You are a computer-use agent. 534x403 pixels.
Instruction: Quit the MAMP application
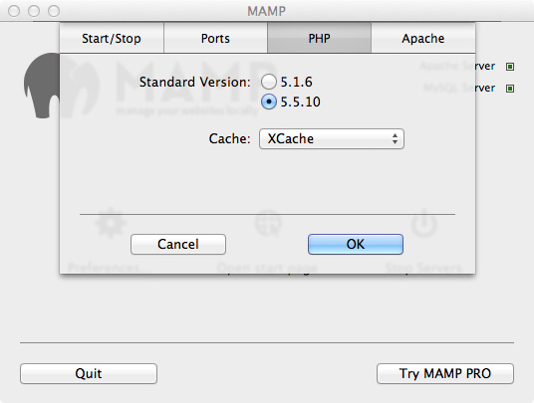(89, 373)
